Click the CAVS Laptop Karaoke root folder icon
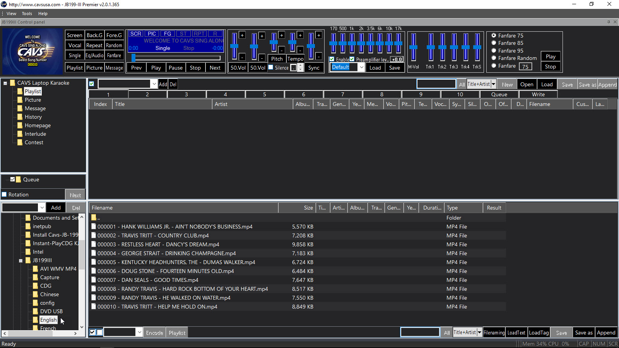The height and width of the screenshot is (348, 619). 13,83
